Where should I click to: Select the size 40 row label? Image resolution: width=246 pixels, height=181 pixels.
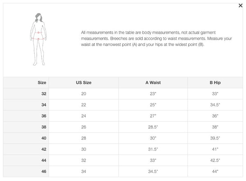44,138
